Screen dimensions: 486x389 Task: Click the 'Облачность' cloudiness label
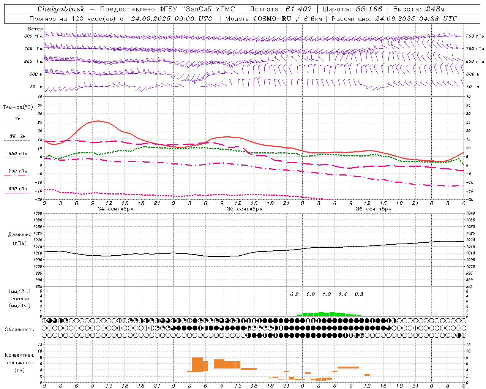coord(19,329)
